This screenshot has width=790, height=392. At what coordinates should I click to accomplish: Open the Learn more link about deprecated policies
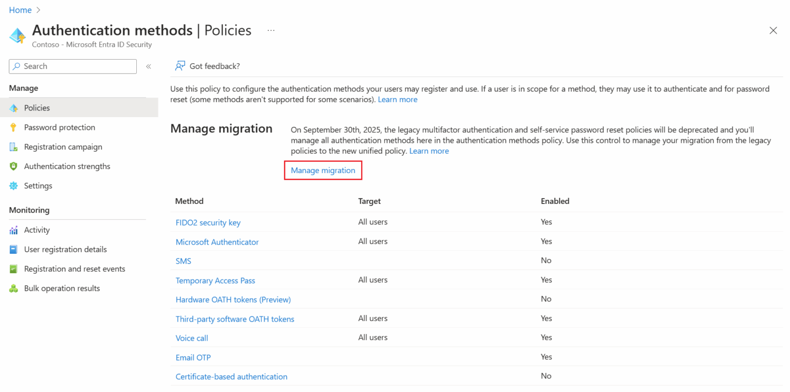pyautogui.click(x=429, y=151)
